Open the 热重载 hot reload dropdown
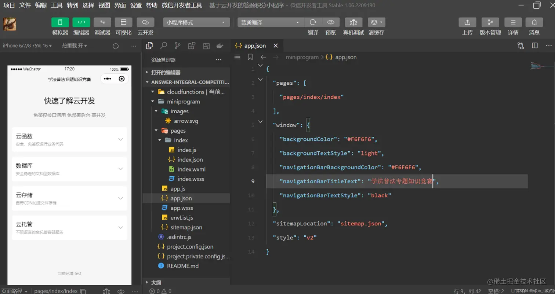Viewport: 555px width, 294px height. [x=74, y=46]
